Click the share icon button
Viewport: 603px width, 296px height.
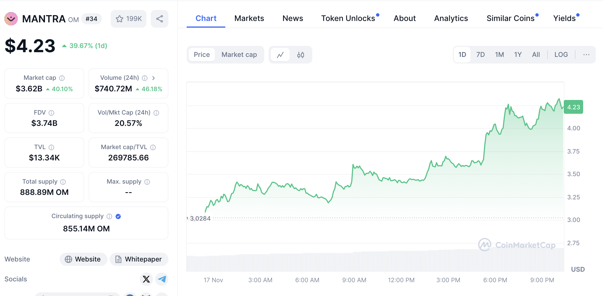(160, 19)
